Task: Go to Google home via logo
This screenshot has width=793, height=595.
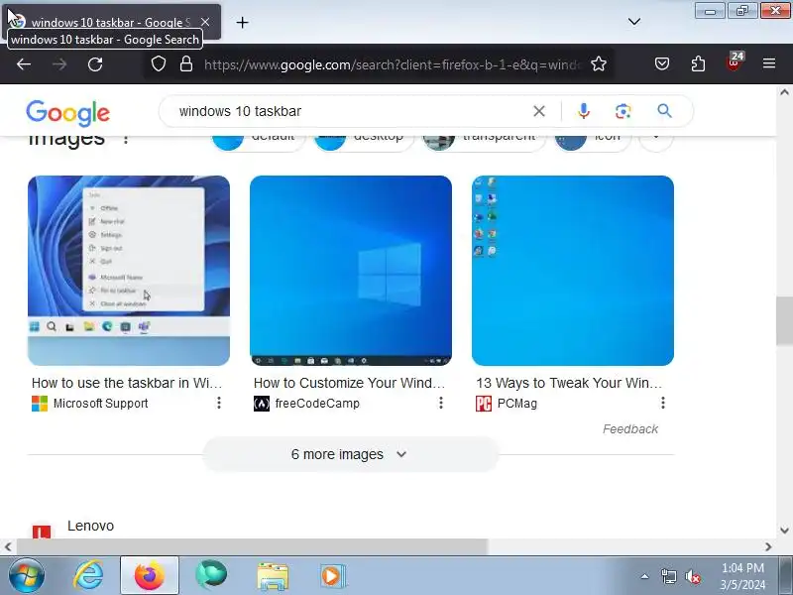Action: (x=67, y=112)
